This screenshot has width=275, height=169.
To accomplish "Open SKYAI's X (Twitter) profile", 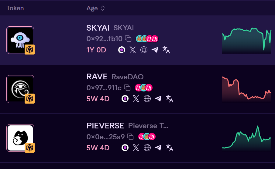I will [x=132, y=50].
